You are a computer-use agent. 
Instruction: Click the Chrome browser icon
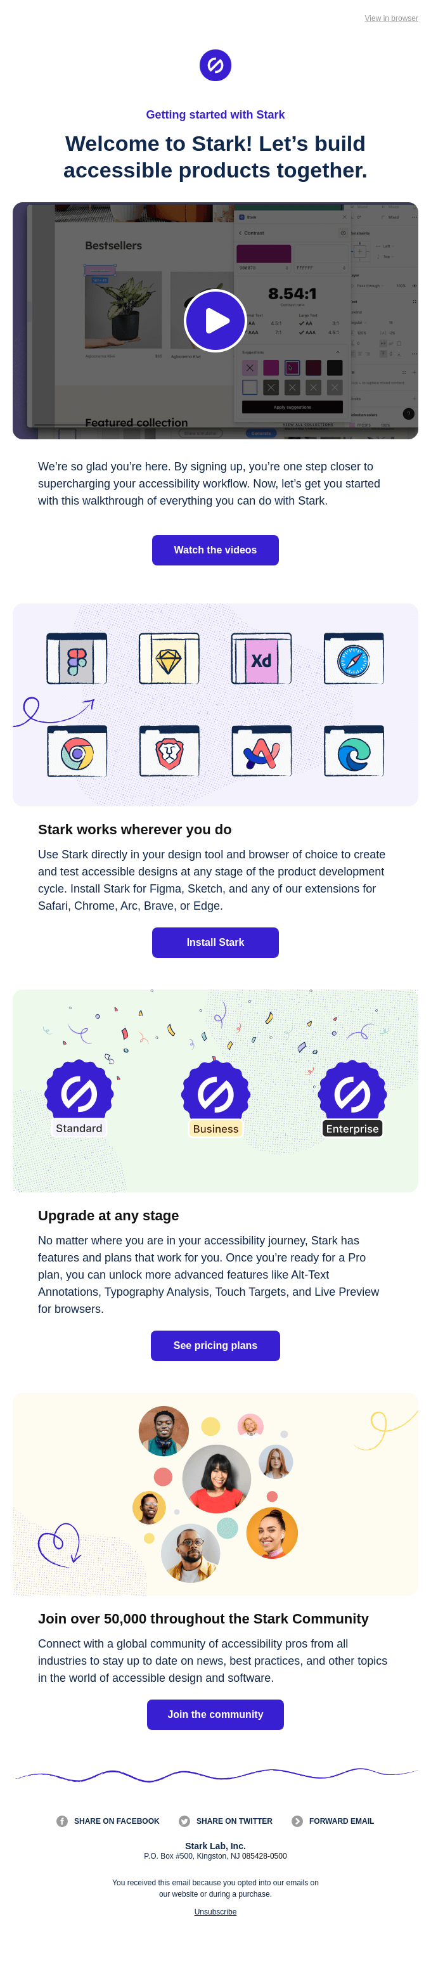click(77, 752)
